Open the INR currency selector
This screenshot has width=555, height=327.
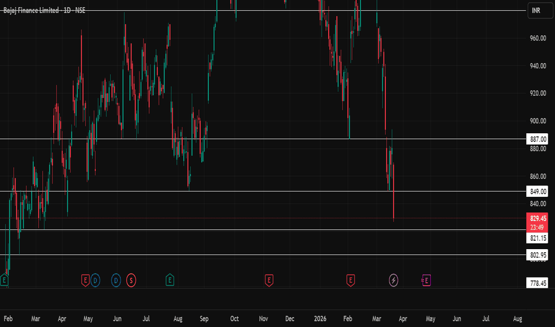pyautogui.click(x=540, y=11)
